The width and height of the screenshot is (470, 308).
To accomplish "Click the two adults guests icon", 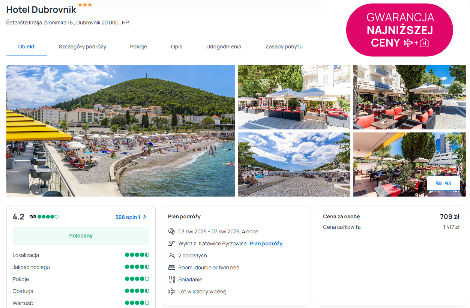I will 172,255.
